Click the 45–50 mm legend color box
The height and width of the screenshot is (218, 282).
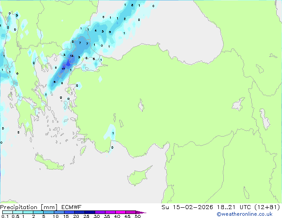pyautogui.click(x=131, y=212)
